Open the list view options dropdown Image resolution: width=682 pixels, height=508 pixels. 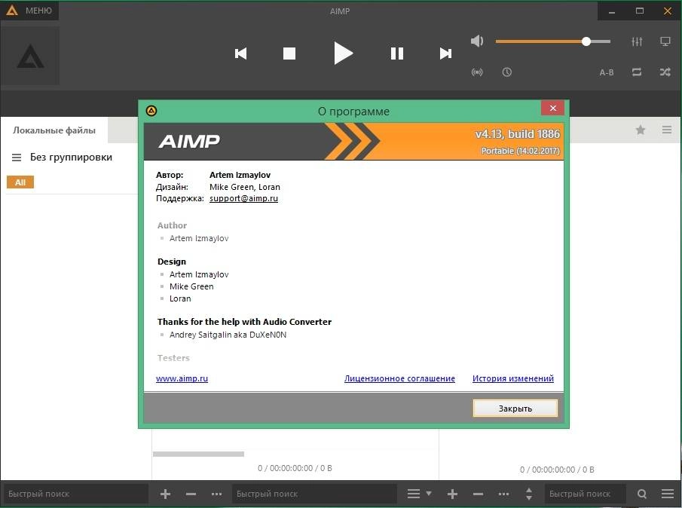[419, 494]
